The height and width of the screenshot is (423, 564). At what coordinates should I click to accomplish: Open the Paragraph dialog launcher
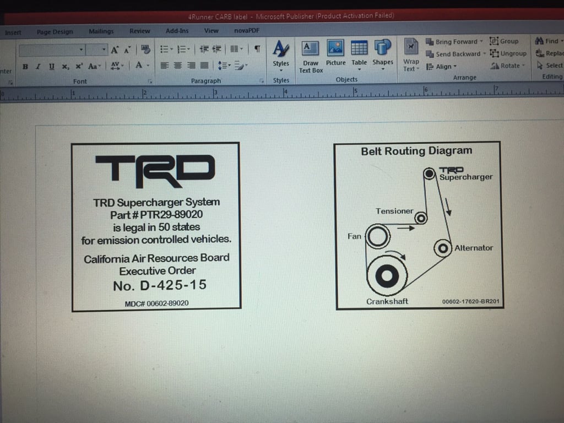click(262, 81)
